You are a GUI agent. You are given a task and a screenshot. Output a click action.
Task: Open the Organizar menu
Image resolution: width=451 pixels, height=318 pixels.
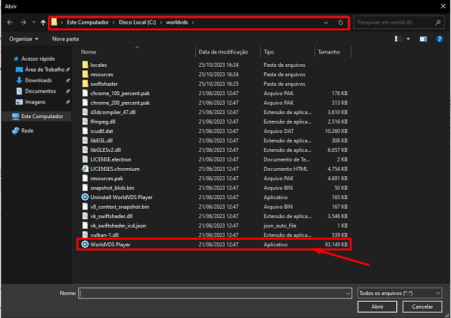click(24, 38)
